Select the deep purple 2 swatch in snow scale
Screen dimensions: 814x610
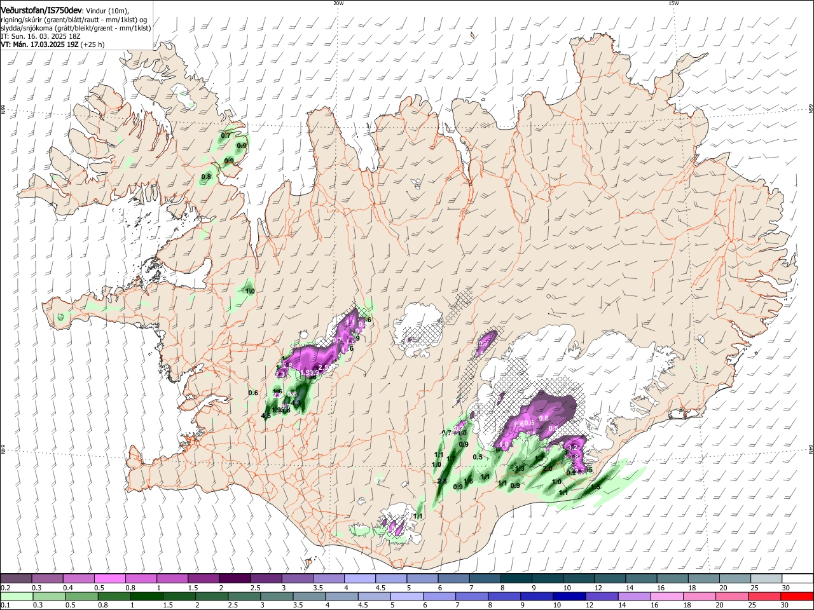pyautogui.click(x=235, y=578)
